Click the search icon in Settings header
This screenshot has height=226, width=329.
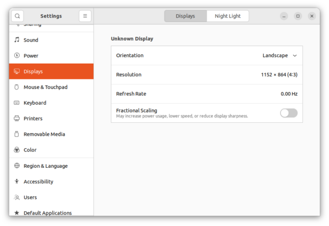point(17,16)
